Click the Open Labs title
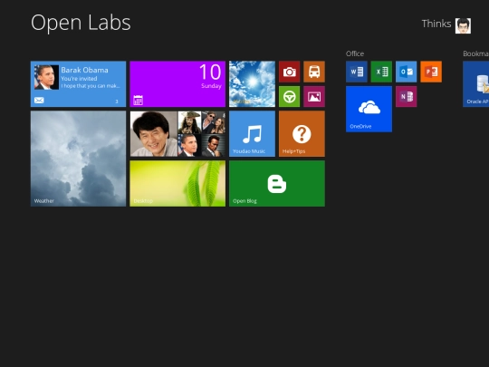The height and width of the screenshot is (367, 489). point(81,23)
